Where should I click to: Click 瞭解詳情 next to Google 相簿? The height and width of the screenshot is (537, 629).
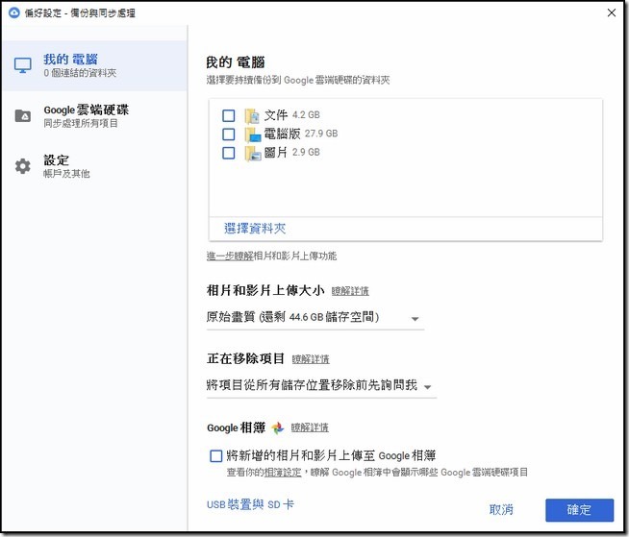coord(310,427)
